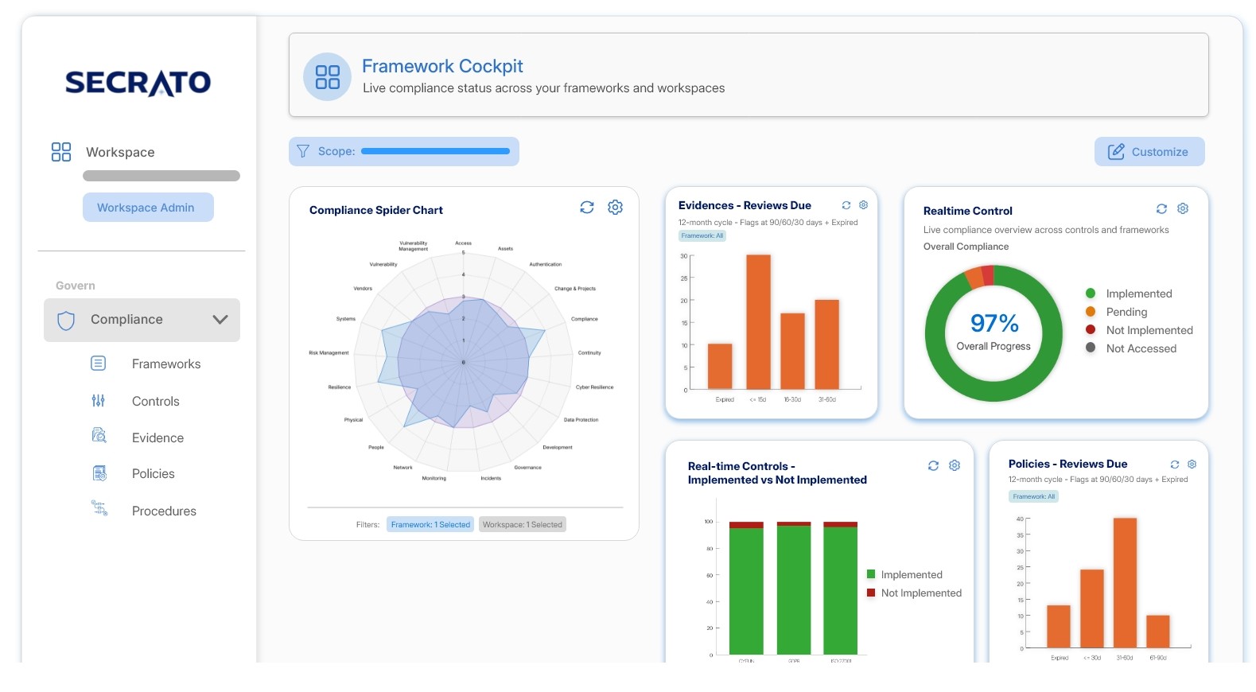
Task: Click the Evidences - Reviews Due title
Action: coord(745,205)
